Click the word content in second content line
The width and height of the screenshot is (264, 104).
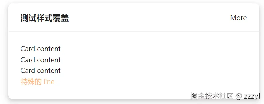pos(49,60)
